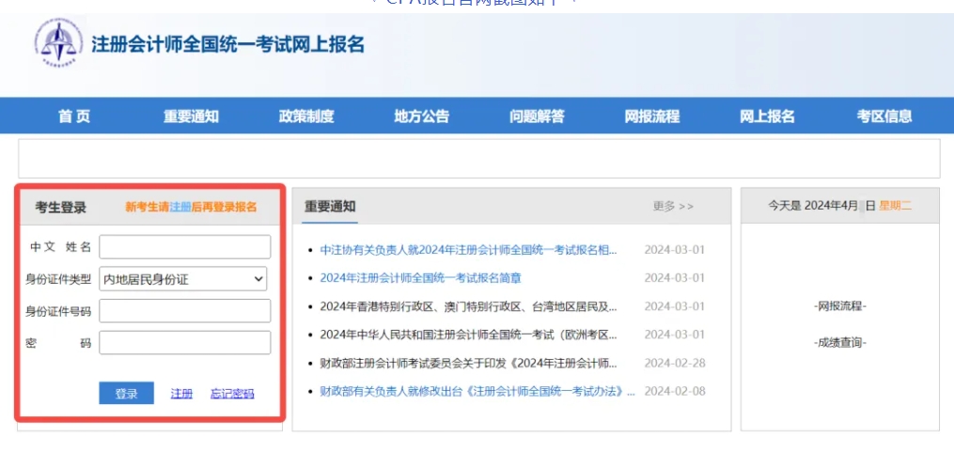Focus the 身份证件号码 text box
Screen dimensions: 954x451
(x=184, y=311)
